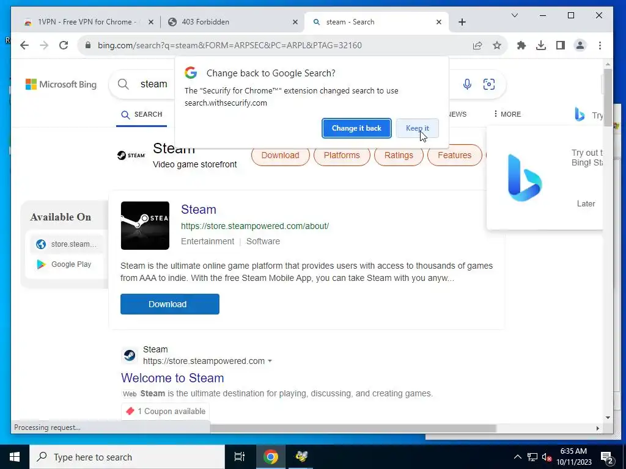Select the Ratings filter chip
The image size is (626, 469).
[x=399, y=155]
